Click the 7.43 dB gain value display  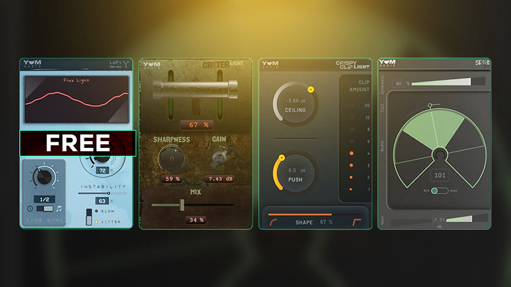(x=221, y=179)
